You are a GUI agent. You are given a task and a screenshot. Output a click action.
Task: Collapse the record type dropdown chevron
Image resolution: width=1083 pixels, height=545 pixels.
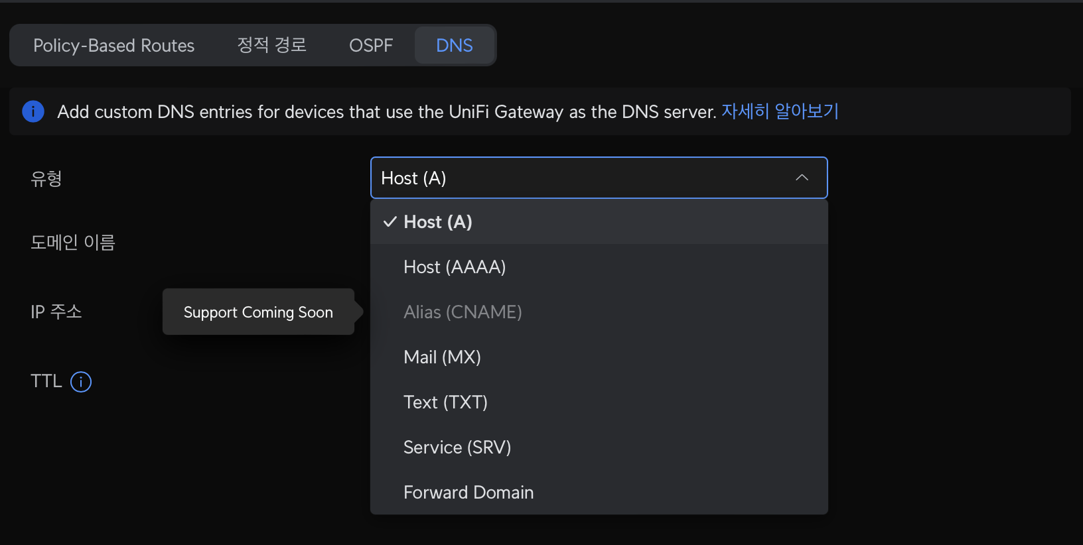pyautogui.click(x=802, y=178)
